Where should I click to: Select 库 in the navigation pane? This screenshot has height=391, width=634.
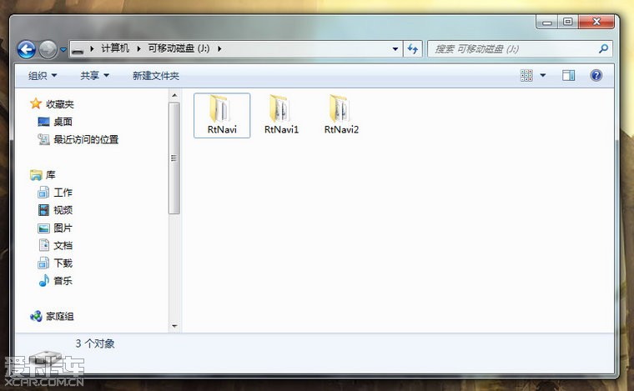[51, 175]
